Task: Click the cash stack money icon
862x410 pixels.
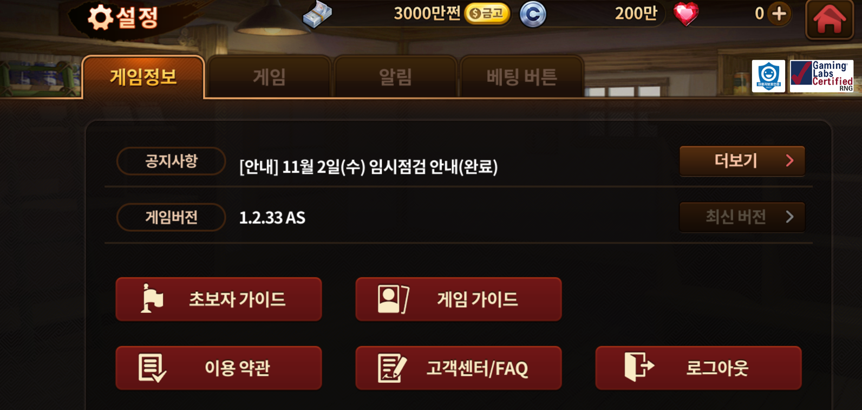Action: [317, 14]
